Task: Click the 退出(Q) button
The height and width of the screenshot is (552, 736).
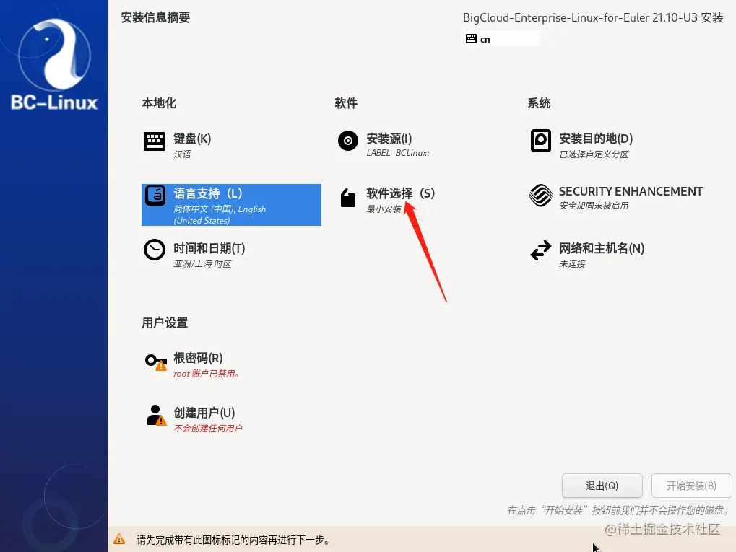Action: pyautogui.click(x=602, y=486)
